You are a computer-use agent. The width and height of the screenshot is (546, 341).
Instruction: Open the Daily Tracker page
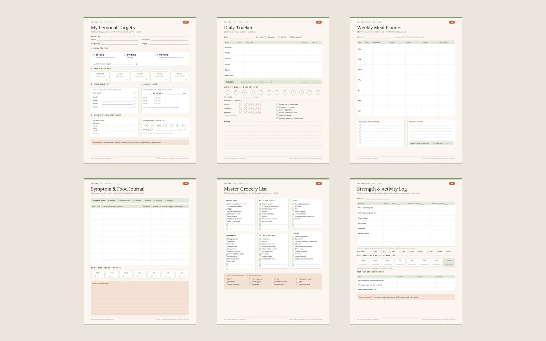click(273, 90)
